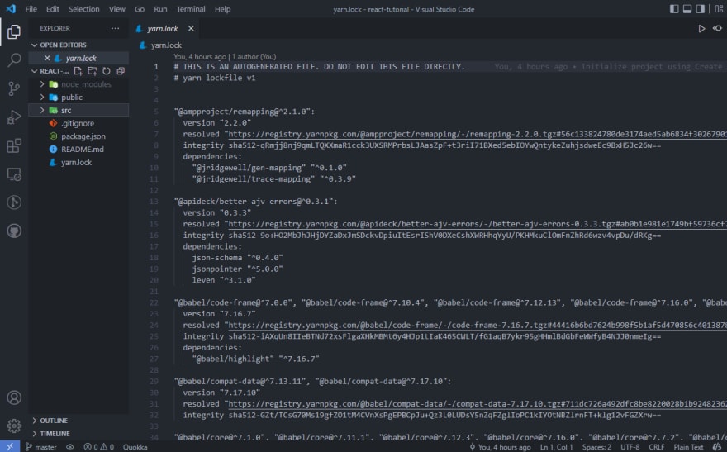
Task: Click Quokka in the status bar
Action: (x=135, y=447)
